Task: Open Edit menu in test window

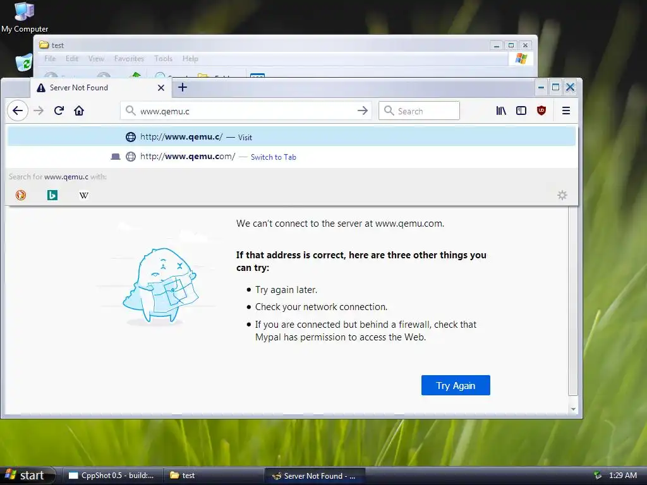Action: 72,59
